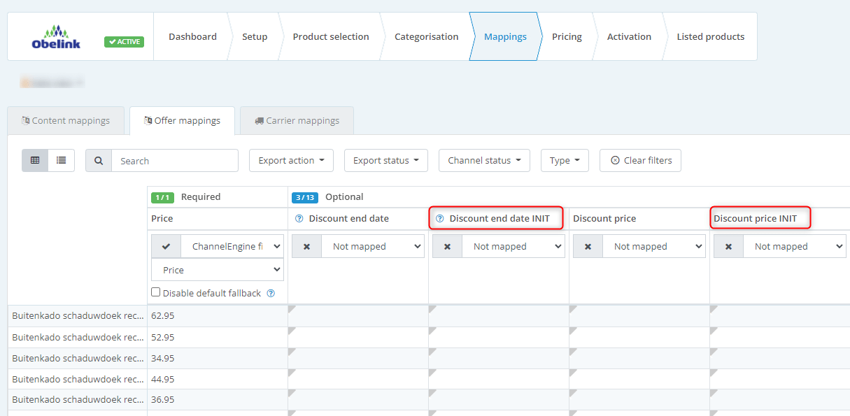The image size is (850, 416).
Task: Open the Price field dropdown
Action: pyautogui.click(x=217, y=269)
